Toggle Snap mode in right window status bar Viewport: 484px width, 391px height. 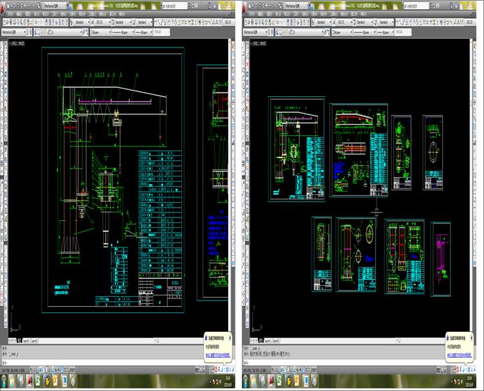pos(277,369)
